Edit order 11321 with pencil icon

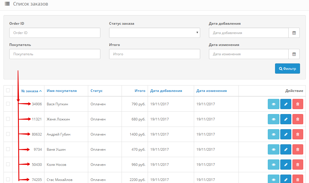coord(286,119)
